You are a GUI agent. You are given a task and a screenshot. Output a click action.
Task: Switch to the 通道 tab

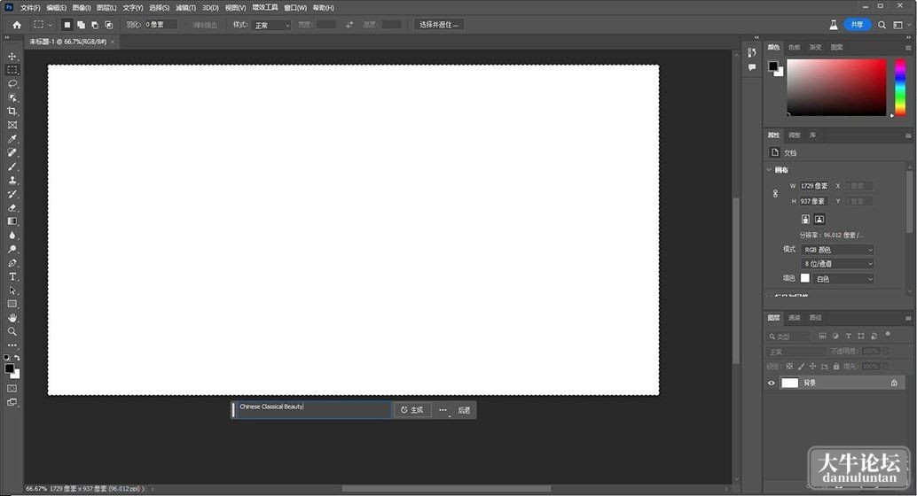[795, 318]
